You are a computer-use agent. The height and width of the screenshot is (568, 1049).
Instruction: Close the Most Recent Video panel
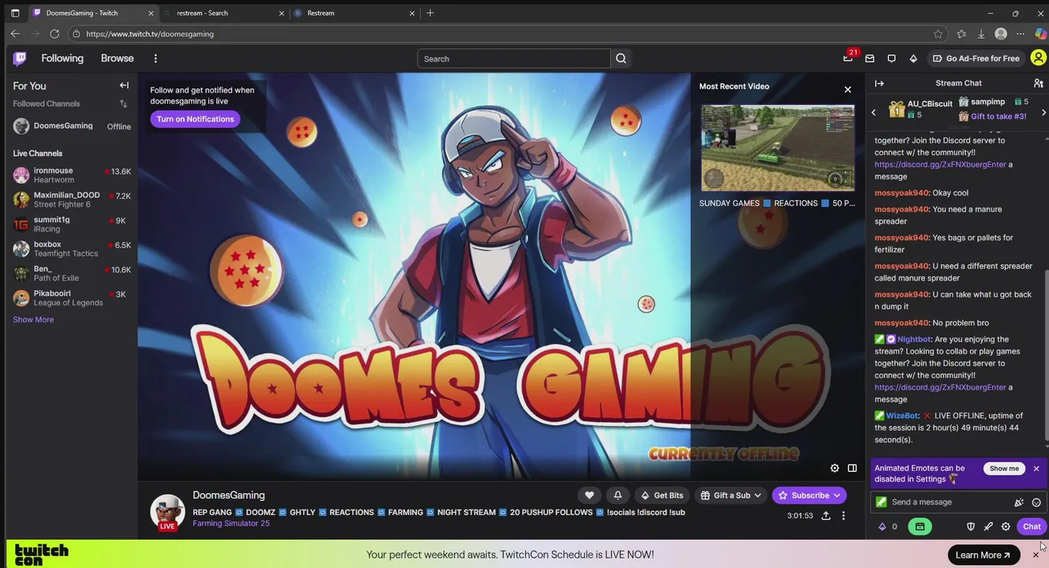point(848,89)
